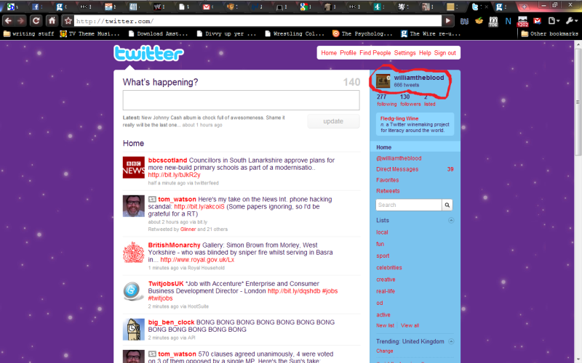
Task: Open the 'Wrestling Col...' bookmark
Action: 295,33
